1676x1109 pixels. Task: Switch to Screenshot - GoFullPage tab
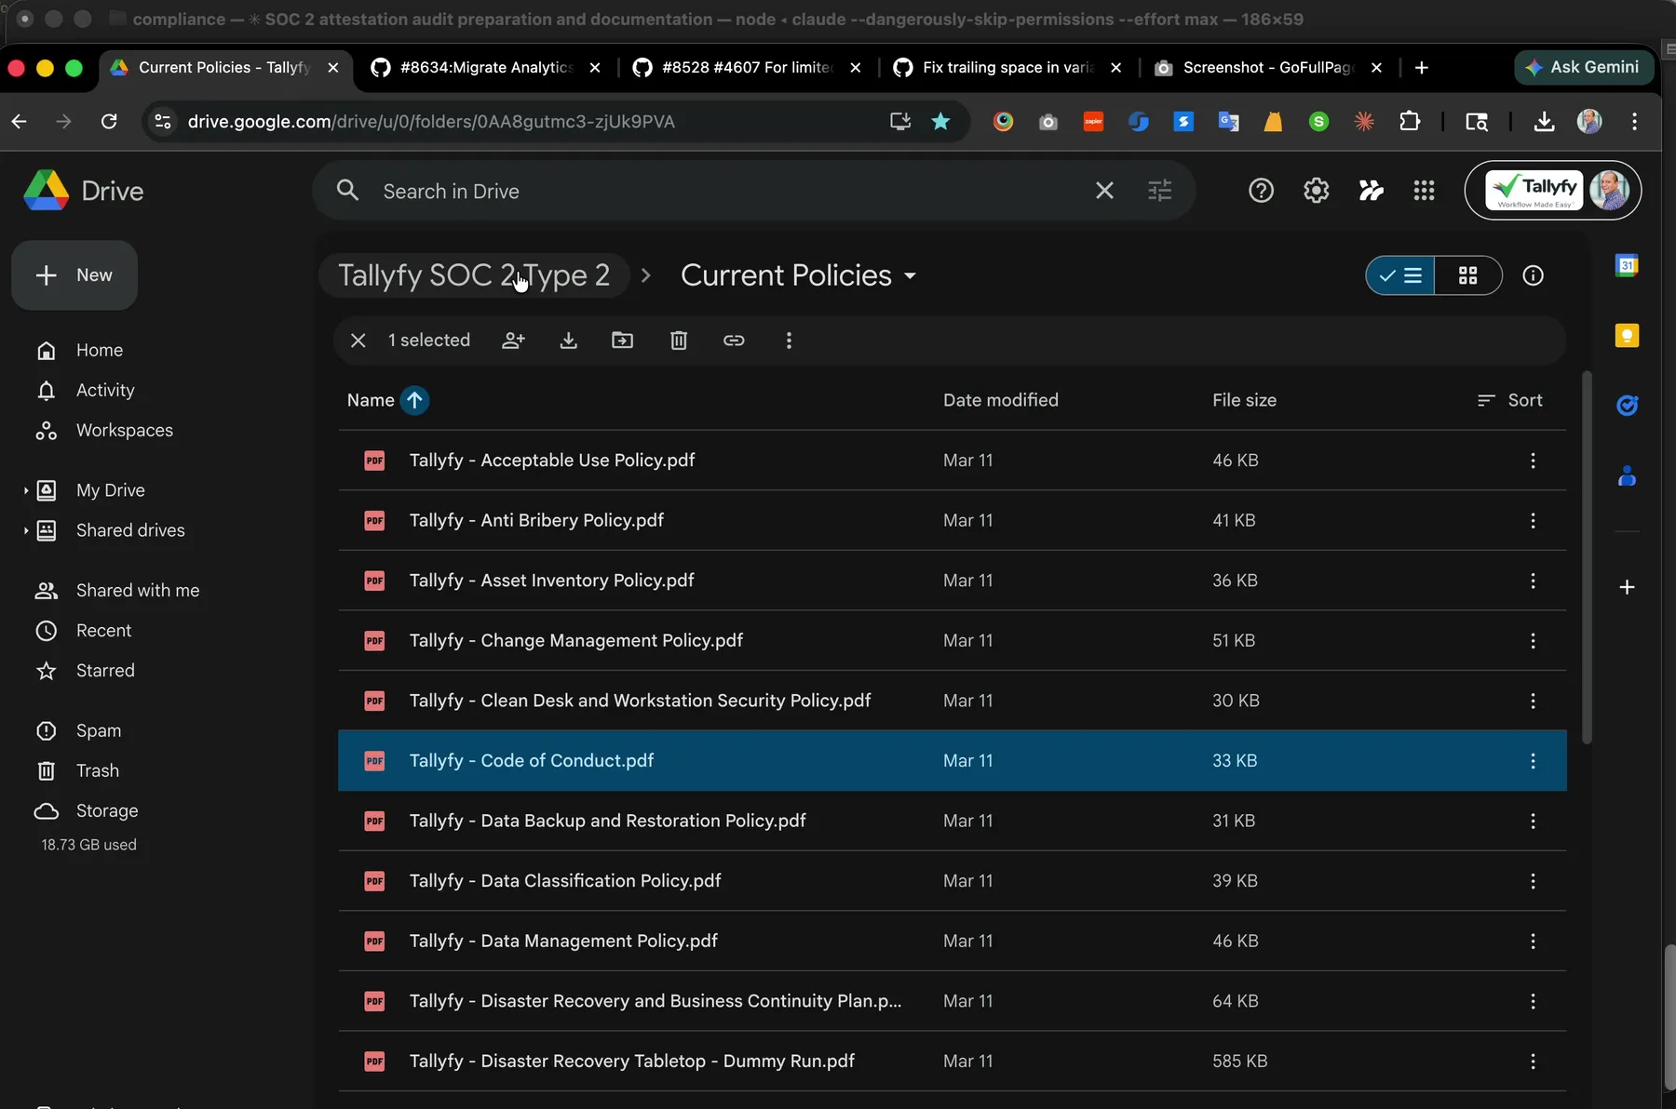(1266, 67)
